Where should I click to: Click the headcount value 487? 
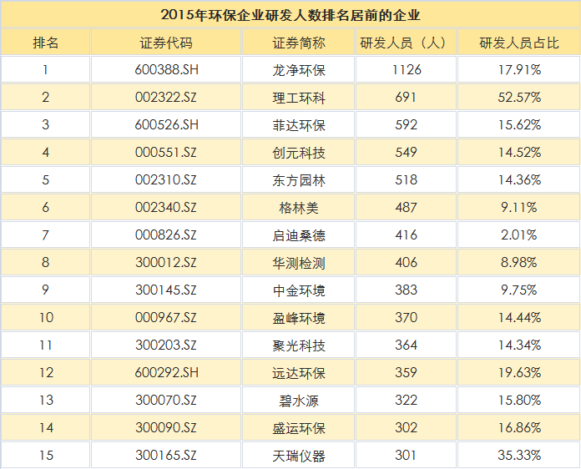pos(406,207)
